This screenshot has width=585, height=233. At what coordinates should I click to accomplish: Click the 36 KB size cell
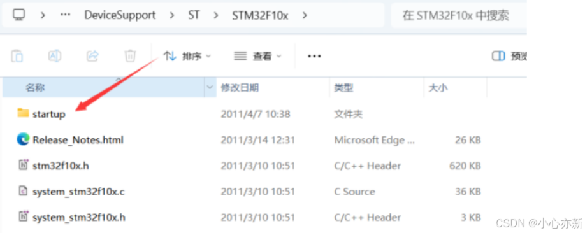pyautogui.click(x=468, y=192)
